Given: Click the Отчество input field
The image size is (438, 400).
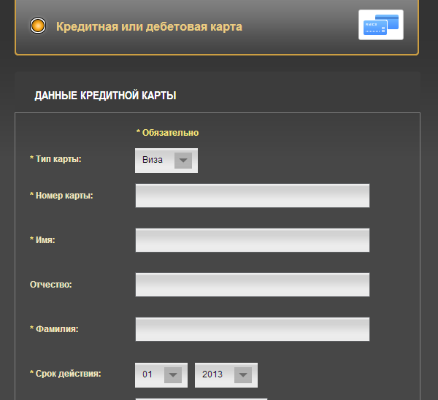Looking at the screenshot, I should click(x=253, y=285).
